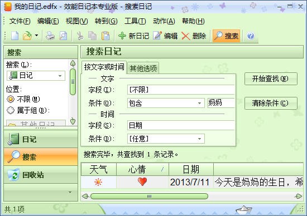Open the 文件(F) menu
This screenshot has height=216, width=307.
20,21
